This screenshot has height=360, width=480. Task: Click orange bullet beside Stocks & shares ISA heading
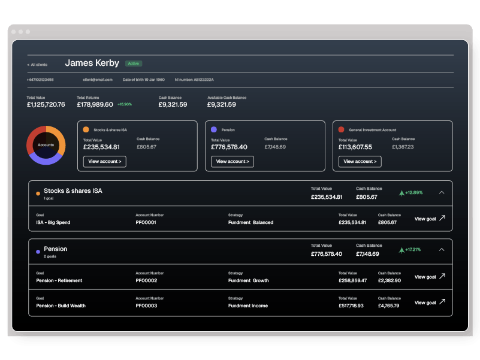(x=38, y=193)
